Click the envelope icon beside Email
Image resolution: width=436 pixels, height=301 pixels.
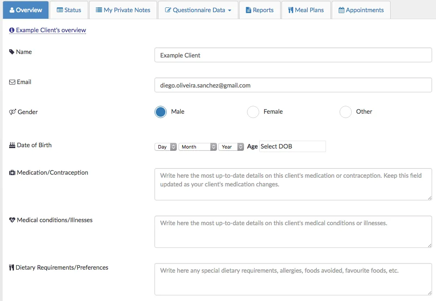tap(12, 82)
